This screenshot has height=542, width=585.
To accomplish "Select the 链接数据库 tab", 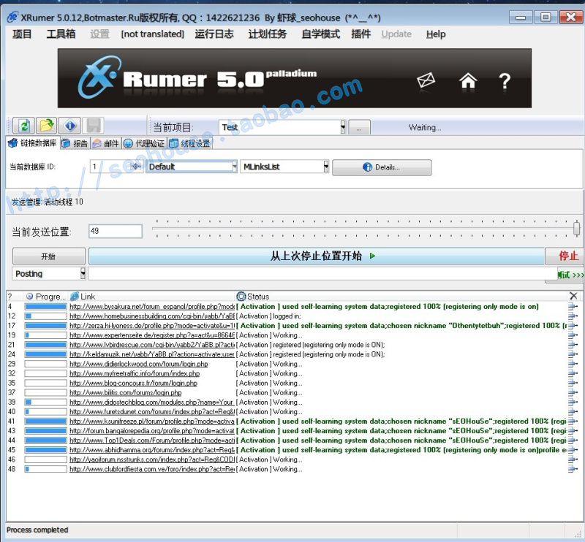I will click(32, 143).
